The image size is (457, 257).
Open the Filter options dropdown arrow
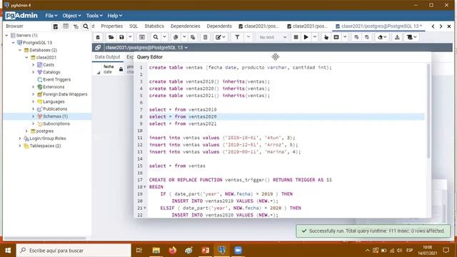[248, 37]
